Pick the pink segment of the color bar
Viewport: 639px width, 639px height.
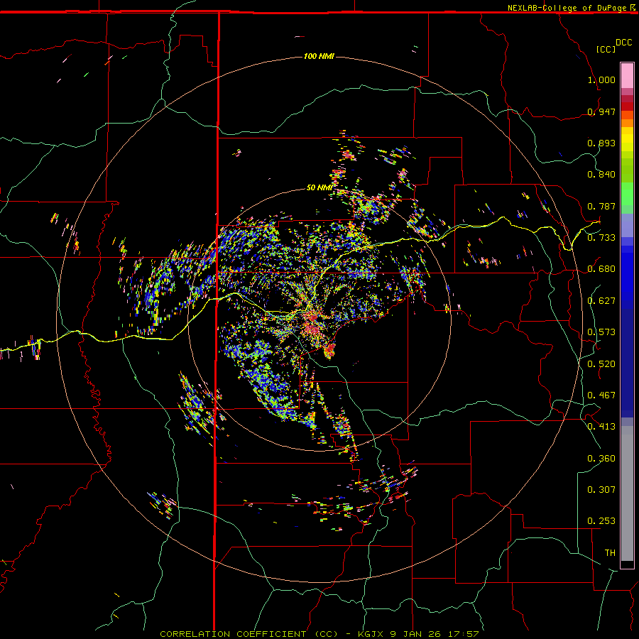(x=627, y=76)
